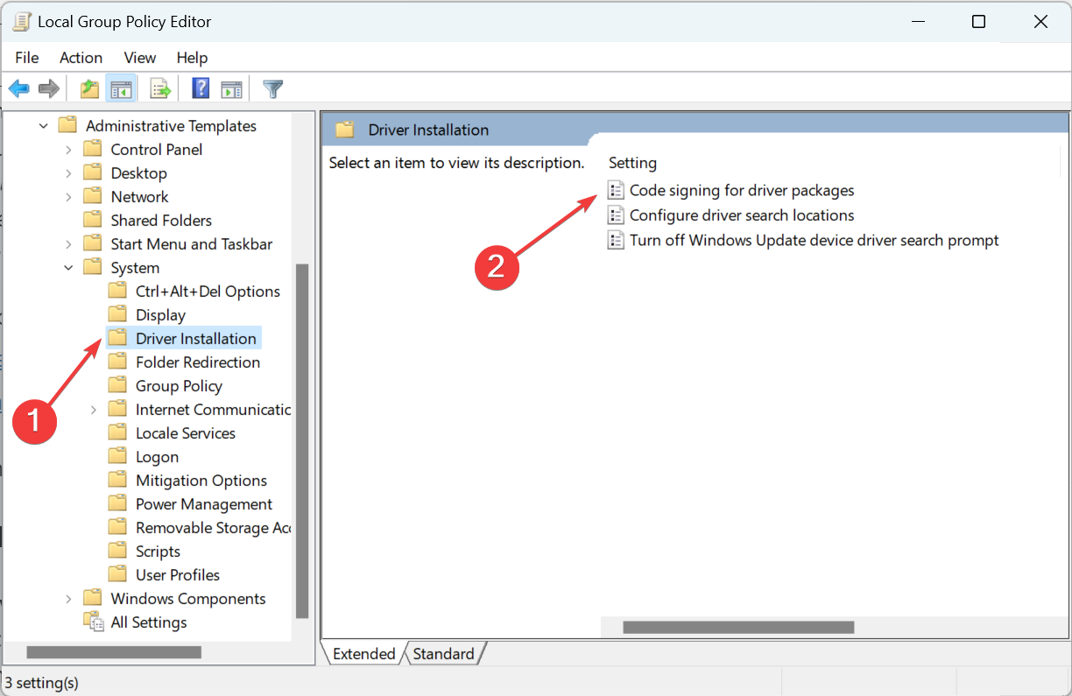Expand the Desktop node
Viewport: 1072px width, 696px height.
pos(68,173)
